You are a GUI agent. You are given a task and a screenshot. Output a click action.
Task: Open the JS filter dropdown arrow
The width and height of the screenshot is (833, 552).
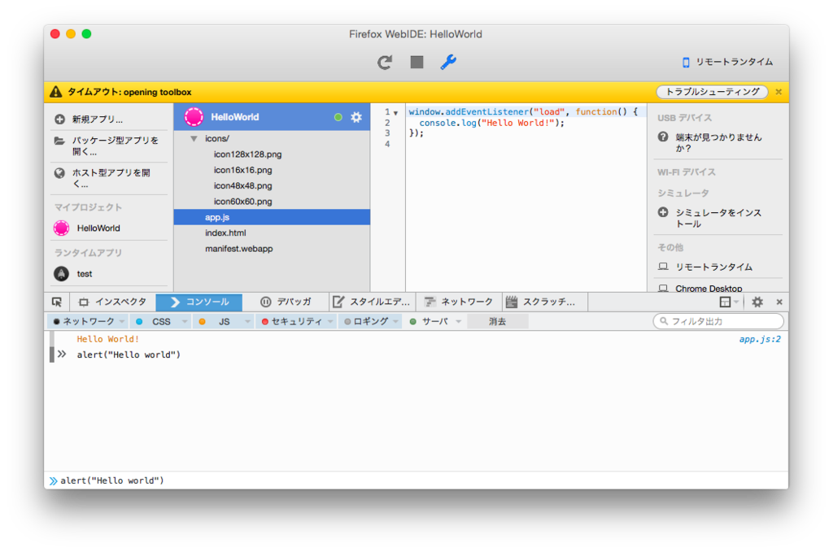click(x=247, y=322)
